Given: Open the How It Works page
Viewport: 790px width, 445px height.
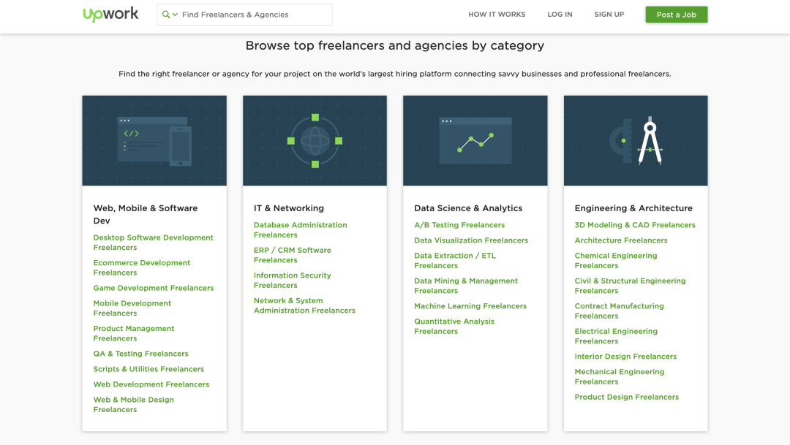Looking at the screenshot, I should pos(497,15).
